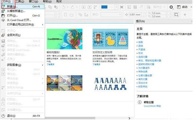Toggle the show guidelines icon
The image size is (196, 120).
(x=141, y=7)
